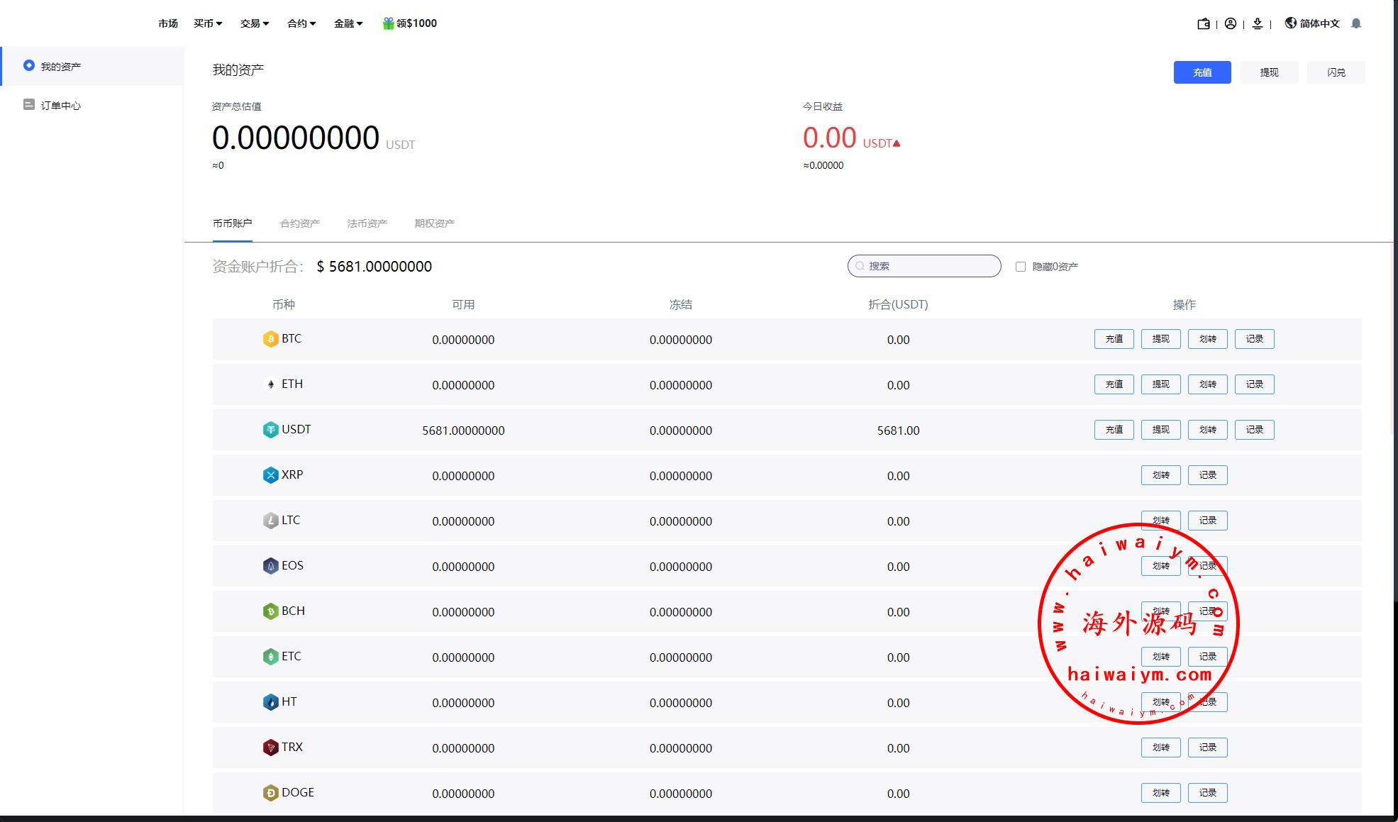Open the 金融 dropdown menu
1398x822 pixels.
point(348,23)
